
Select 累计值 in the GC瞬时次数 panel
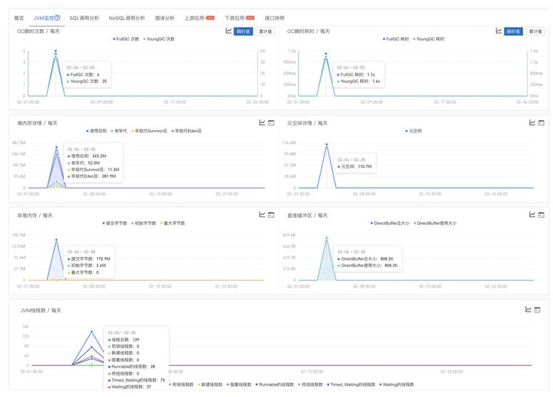tap(265, 31)
